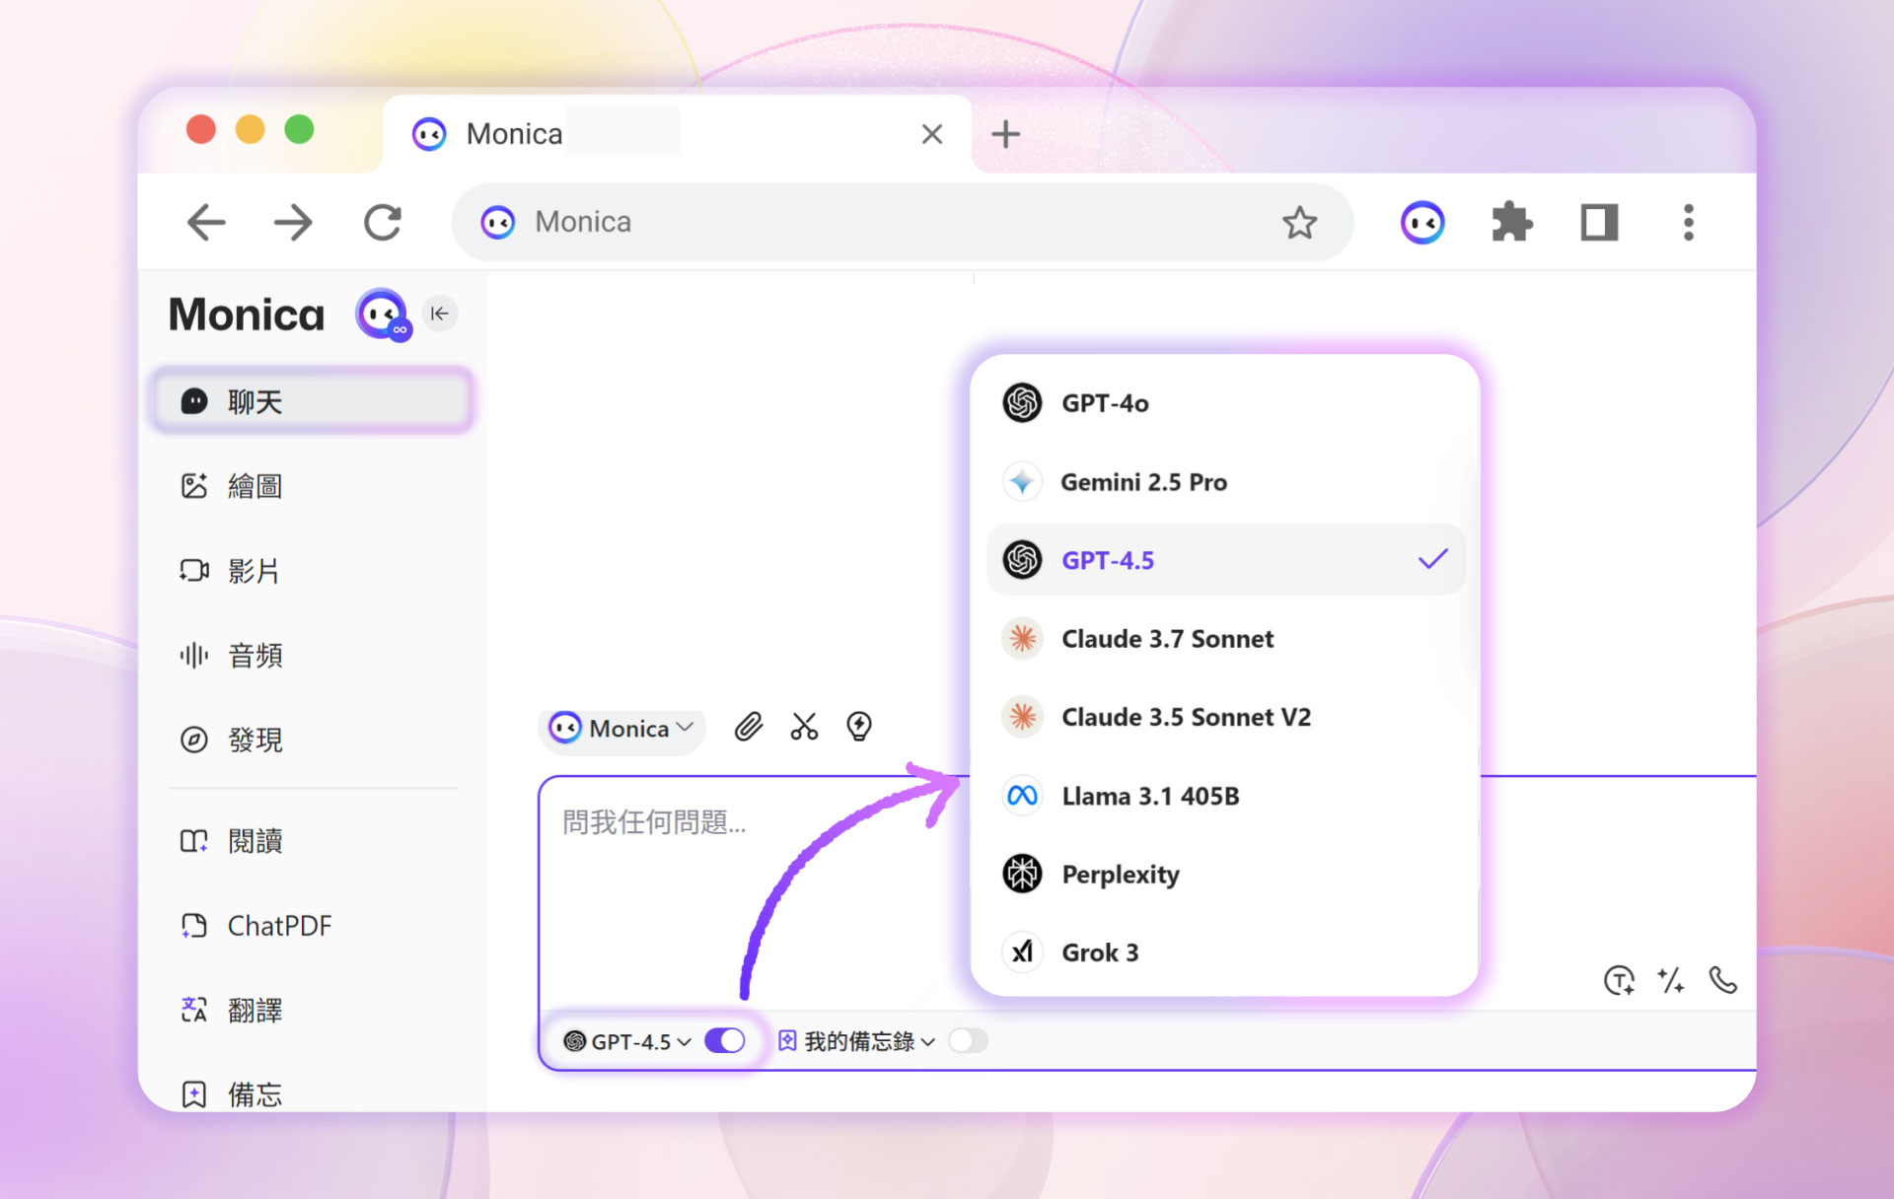Open the browser extensions puzzle icon
The height and width of the screenshot is (1199, 1894).
click(1511, 223)
